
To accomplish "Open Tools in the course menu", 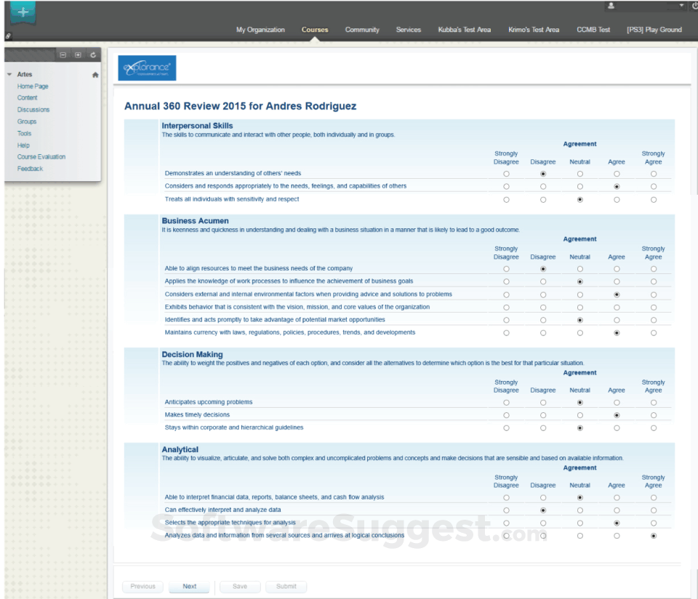I will point(24,134).
